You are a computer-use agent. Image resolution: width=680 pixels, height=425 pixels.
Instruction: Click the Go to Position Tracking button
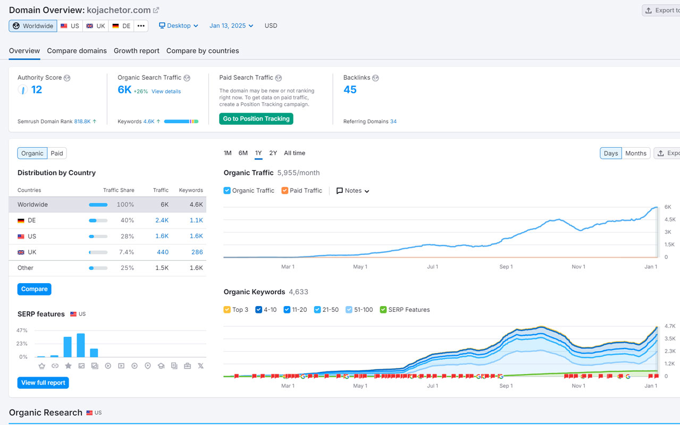point(256,118)
